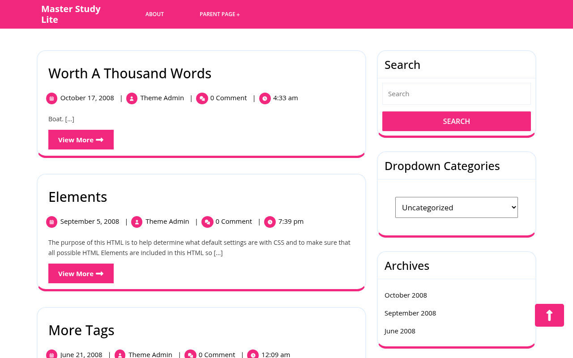Open June 2008 archive
Viewport: 573px width, 358px height.
(400, 331)
